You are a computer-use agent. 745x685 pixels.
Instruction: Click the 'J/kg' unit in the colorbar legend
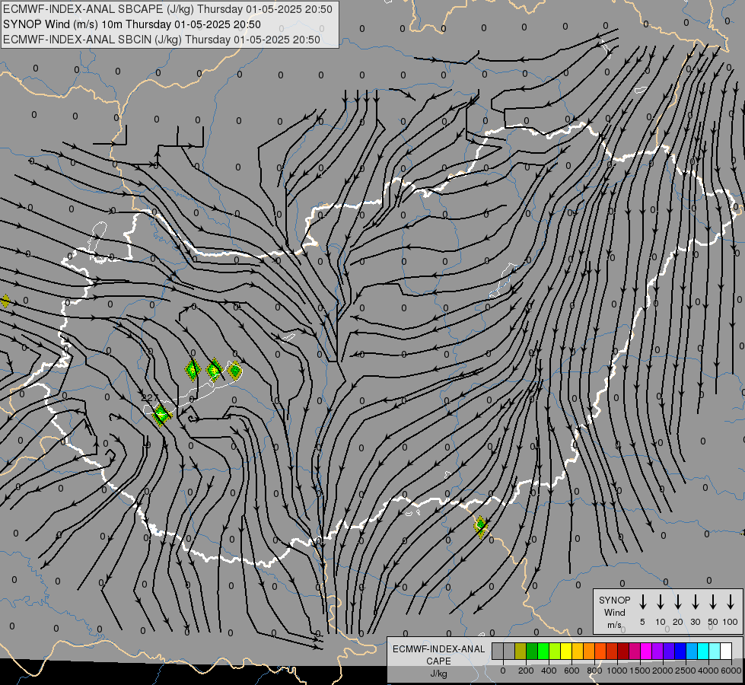pos(438,674)
